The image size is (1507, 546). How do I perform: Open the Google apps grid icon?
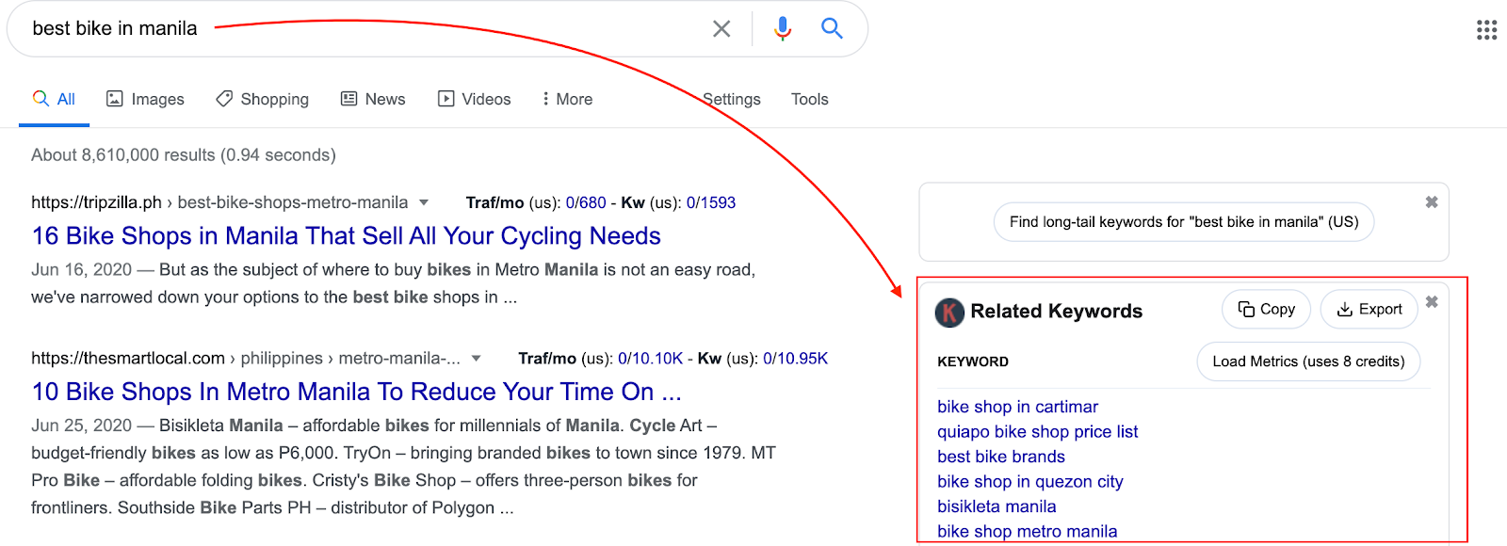1486,30
